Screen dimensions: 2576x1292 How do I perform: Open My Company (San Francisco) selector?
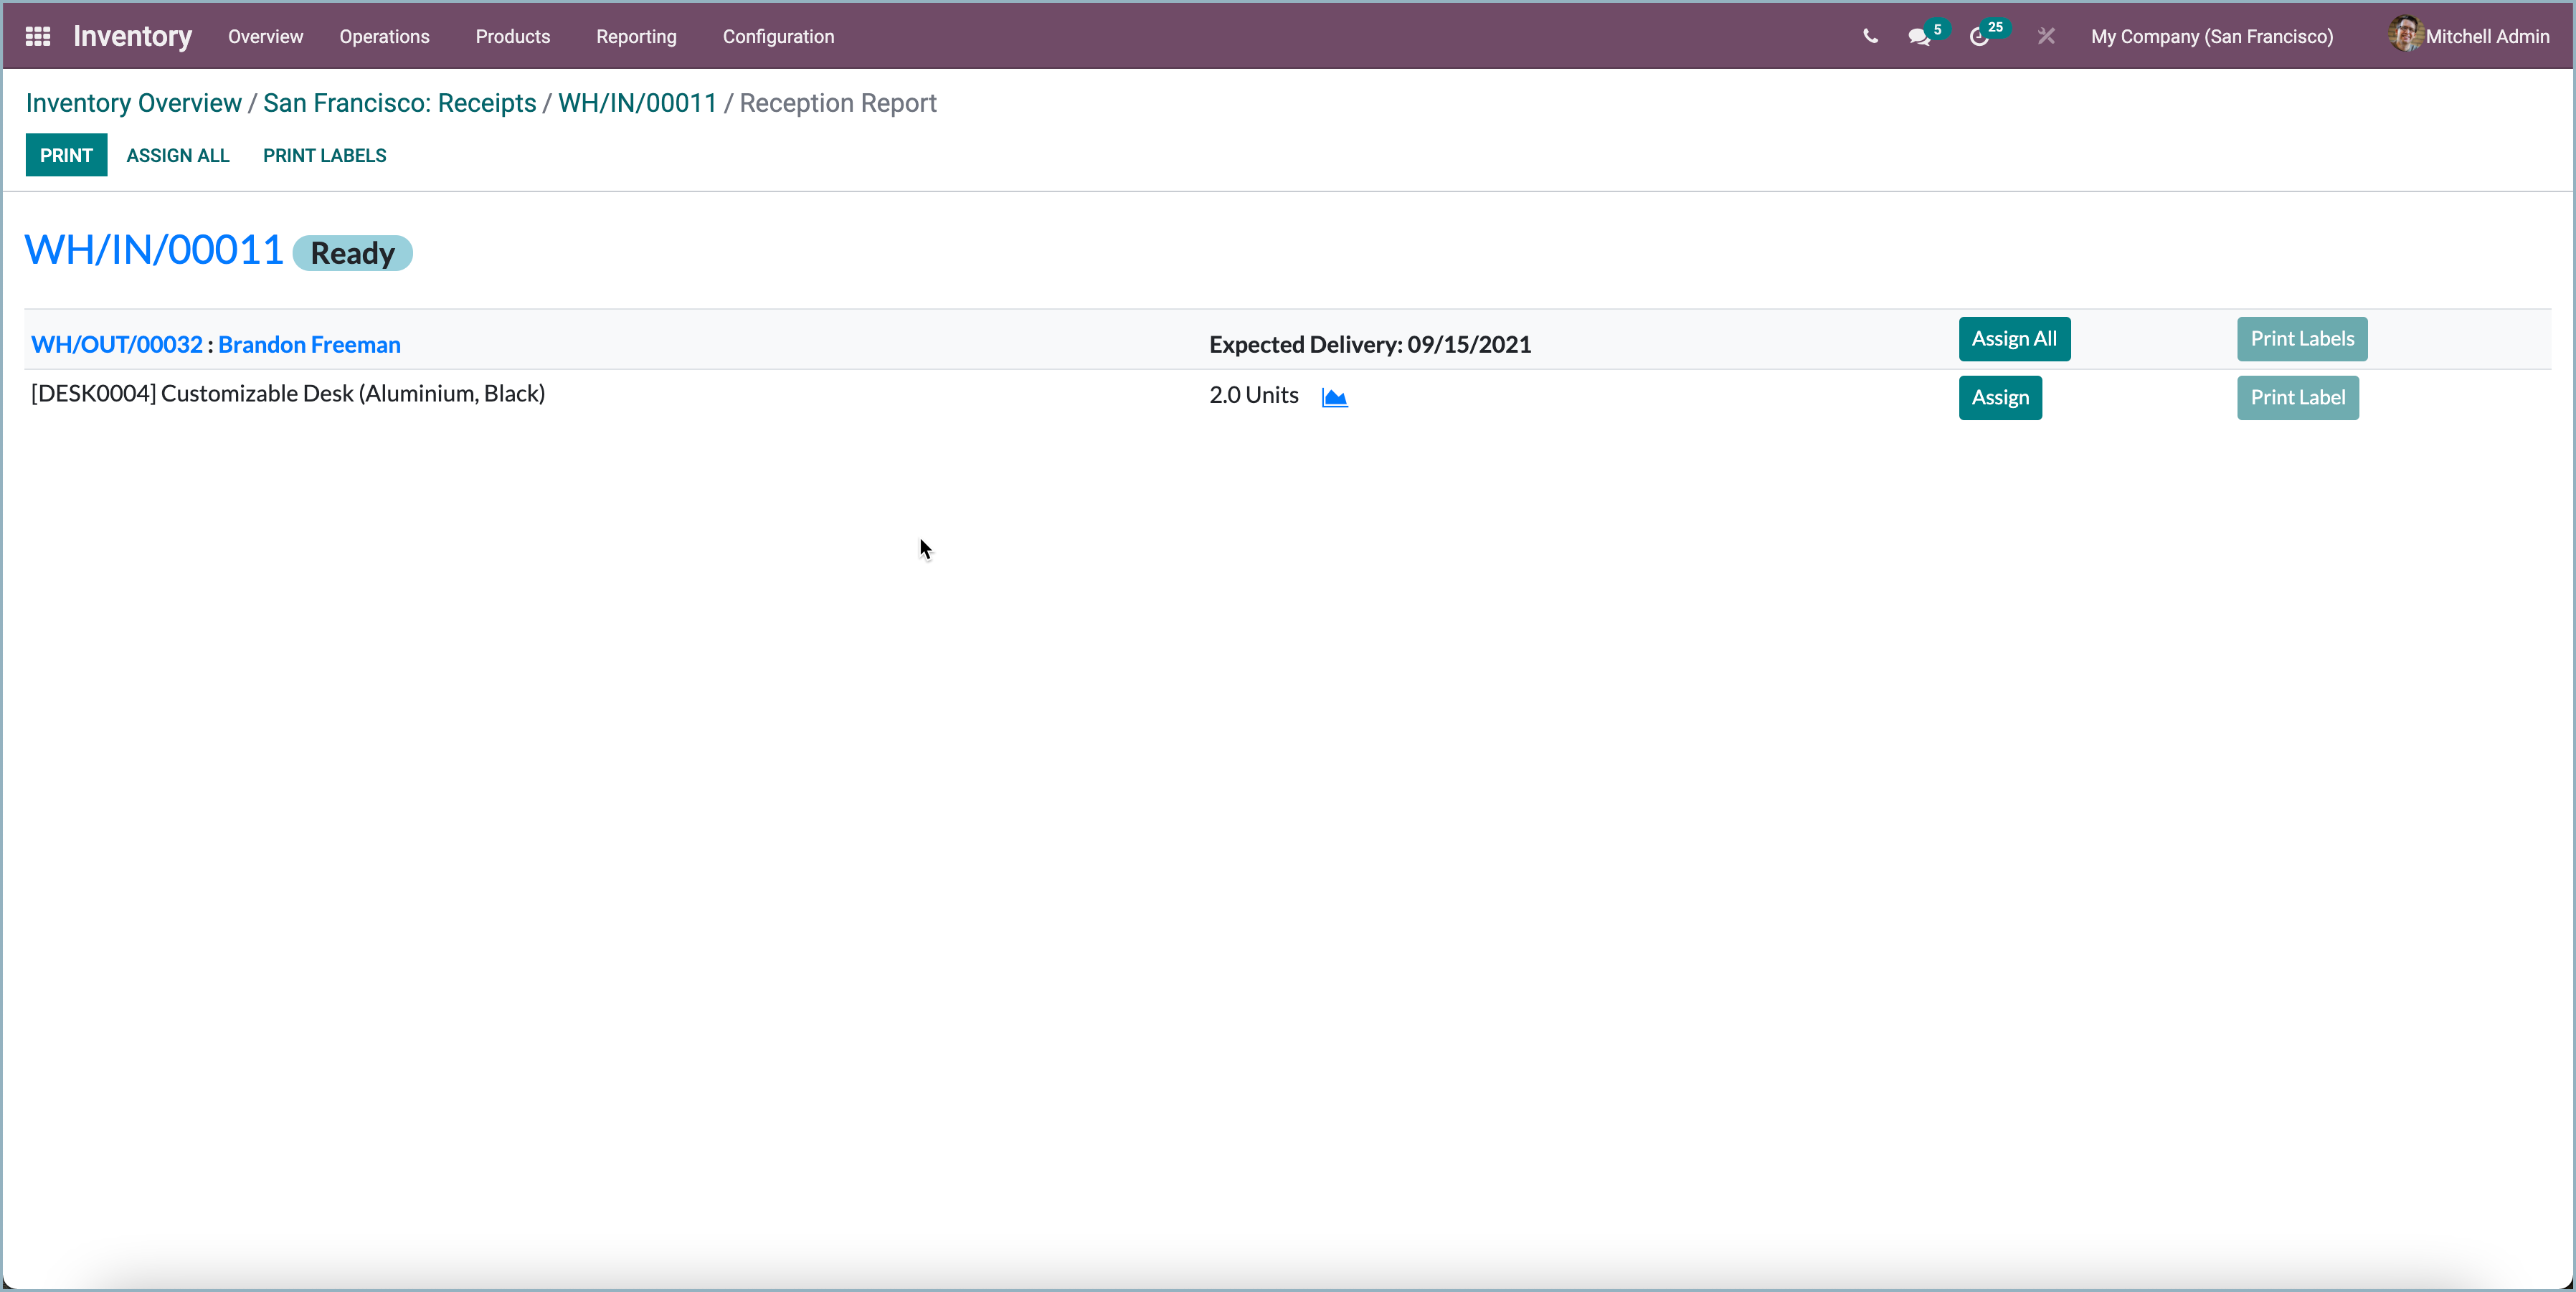tap(2211, 37)
